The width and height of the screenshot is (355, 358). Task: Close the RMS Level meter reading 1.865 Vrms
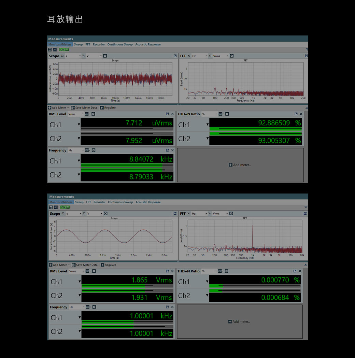click(172, 271)
